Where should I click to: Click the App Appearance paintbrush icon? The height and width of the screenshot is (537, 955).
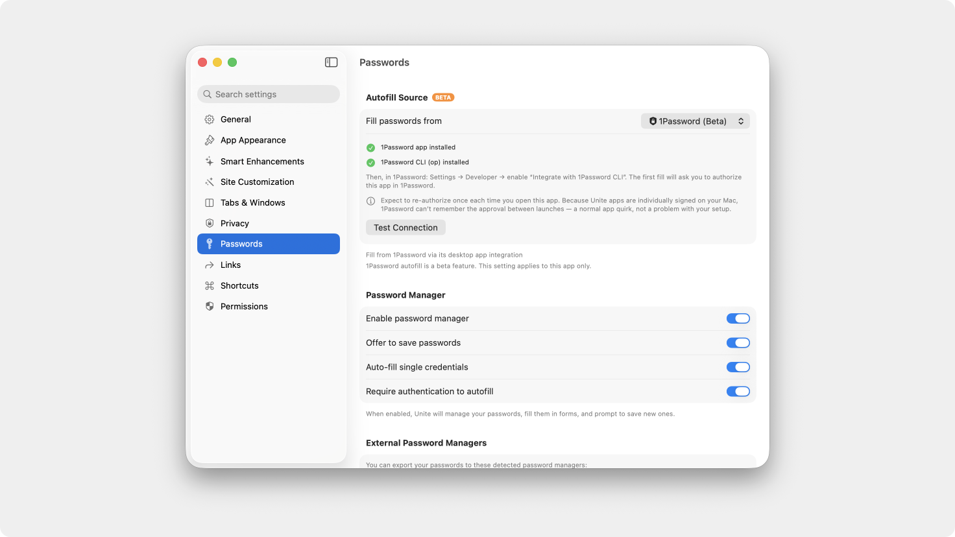click(210, 140)
